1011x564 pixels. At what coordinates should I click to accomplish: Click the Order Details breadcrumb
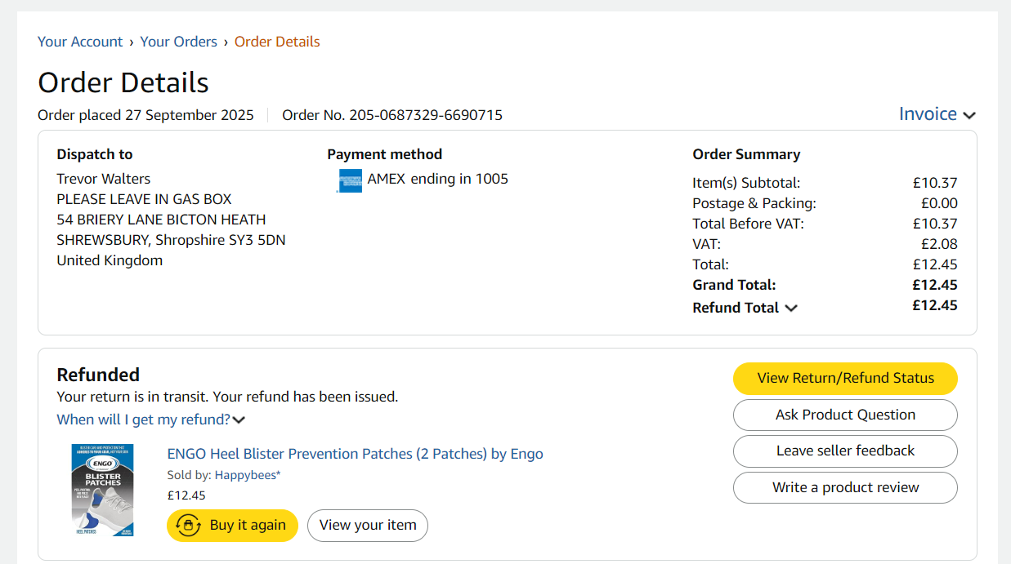tap(277, 42)
